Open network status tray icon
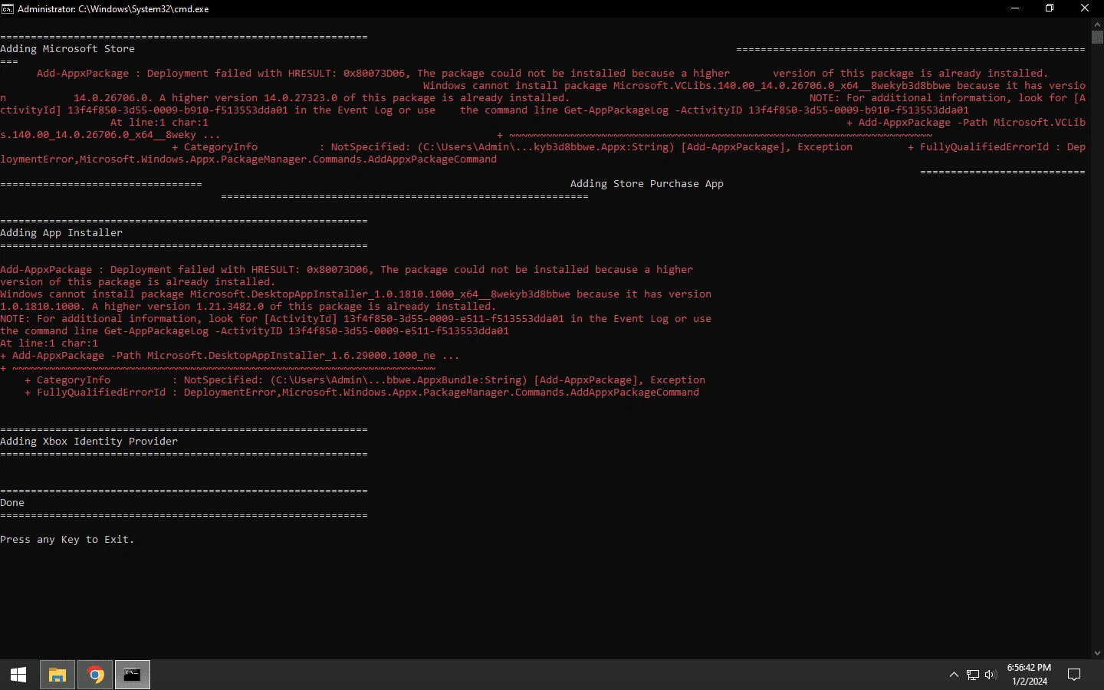 click(973, 675)
